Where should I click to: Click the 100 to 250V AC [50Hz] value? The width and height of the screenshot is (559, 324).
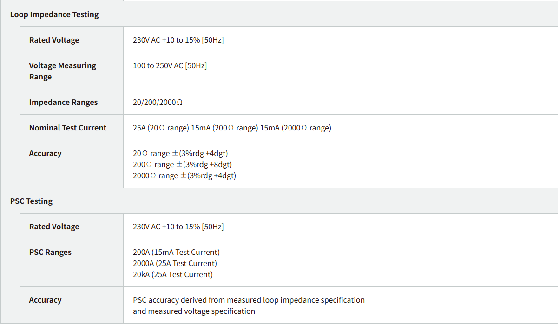[170, 65]
